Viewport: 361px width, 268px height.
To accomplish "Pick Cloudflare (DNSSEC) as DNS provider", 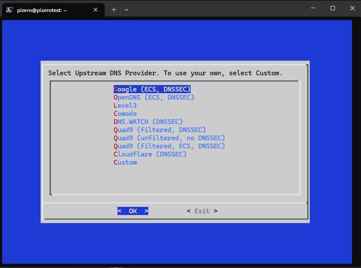I will pyautogui.click(x=150, y=154).
